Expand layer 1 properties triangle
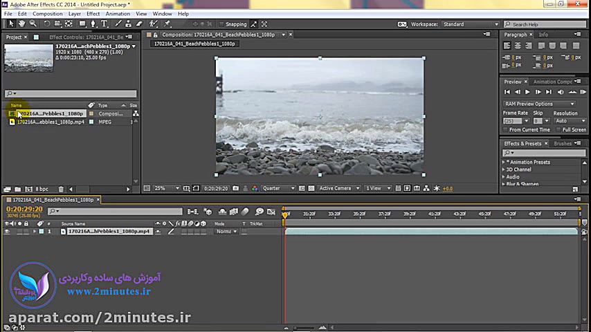The image size is (591, 332). [x=35, y=232]
